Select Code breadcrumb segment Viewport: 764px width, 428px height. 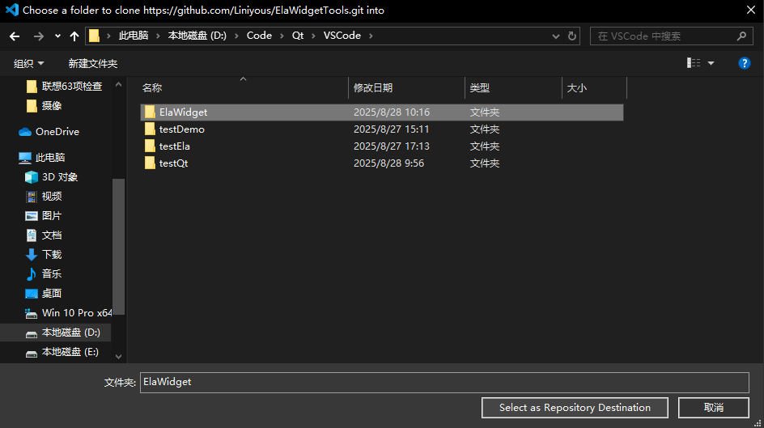tap(259, 36)
